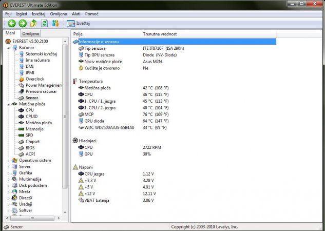Expand the DirectX tree node
The image size is (325, 231).
pyautogui.click(x=9, y=198)
